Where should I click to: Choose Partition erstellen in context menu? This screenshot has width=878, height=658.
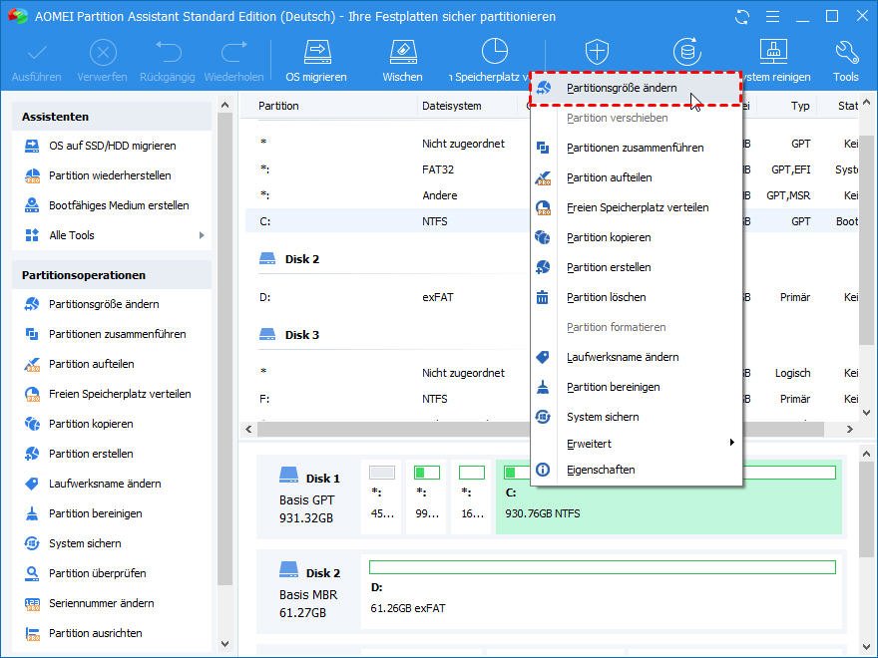(637, 267)
